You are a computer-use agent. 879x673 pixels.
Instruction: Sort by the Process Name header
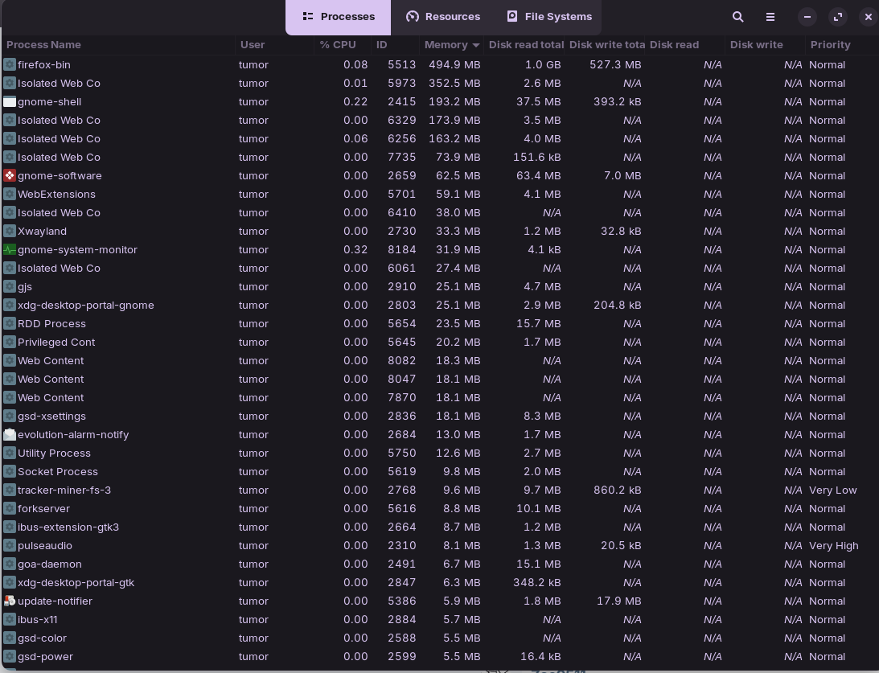(x=43, y=45)
